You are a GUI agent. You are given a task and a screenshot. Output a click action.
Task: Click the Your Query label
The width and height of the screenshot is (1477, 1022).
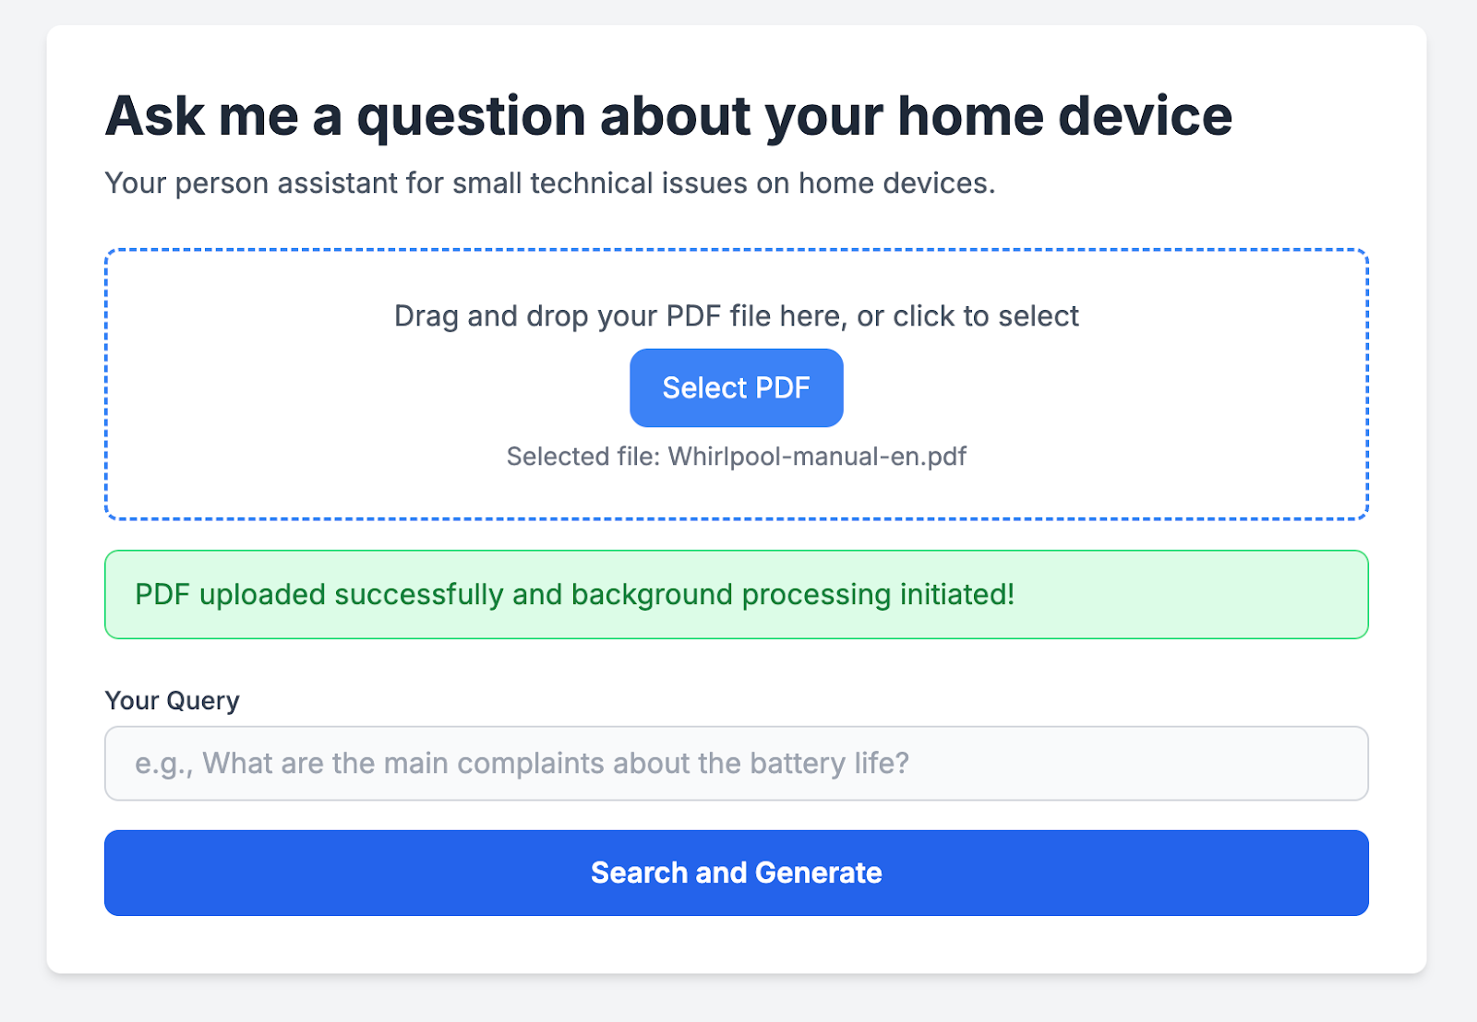pos(173,701)
